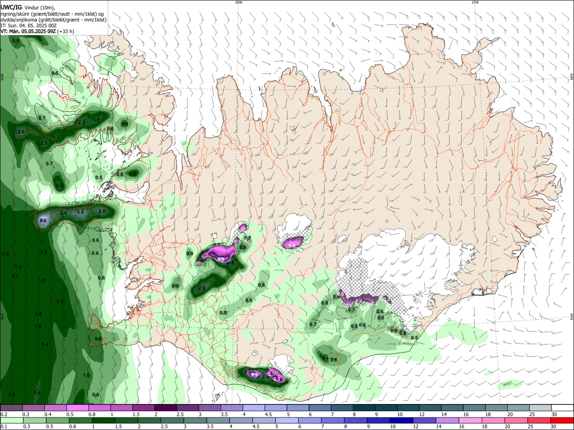The image size is (574, 430).
Task: Click the '0.2' label under the snow scale
Action: tap(4, 414)
